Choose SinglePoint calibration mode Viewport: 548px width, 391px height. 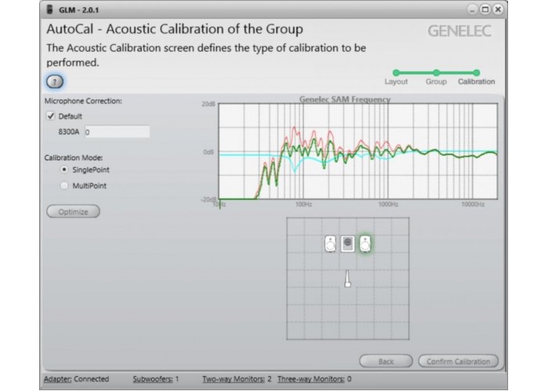tap(64, 170)
